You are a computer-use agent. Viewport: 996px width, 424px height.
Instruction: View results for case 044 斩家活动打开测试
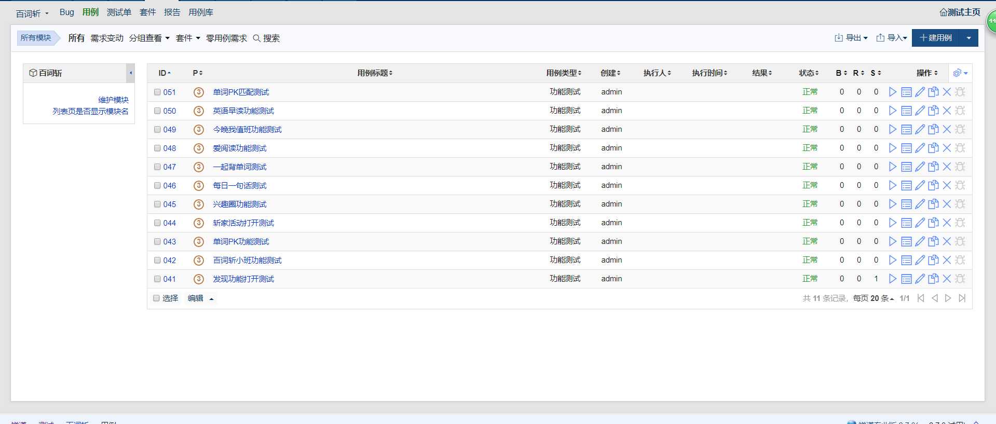tap(906, 223)
